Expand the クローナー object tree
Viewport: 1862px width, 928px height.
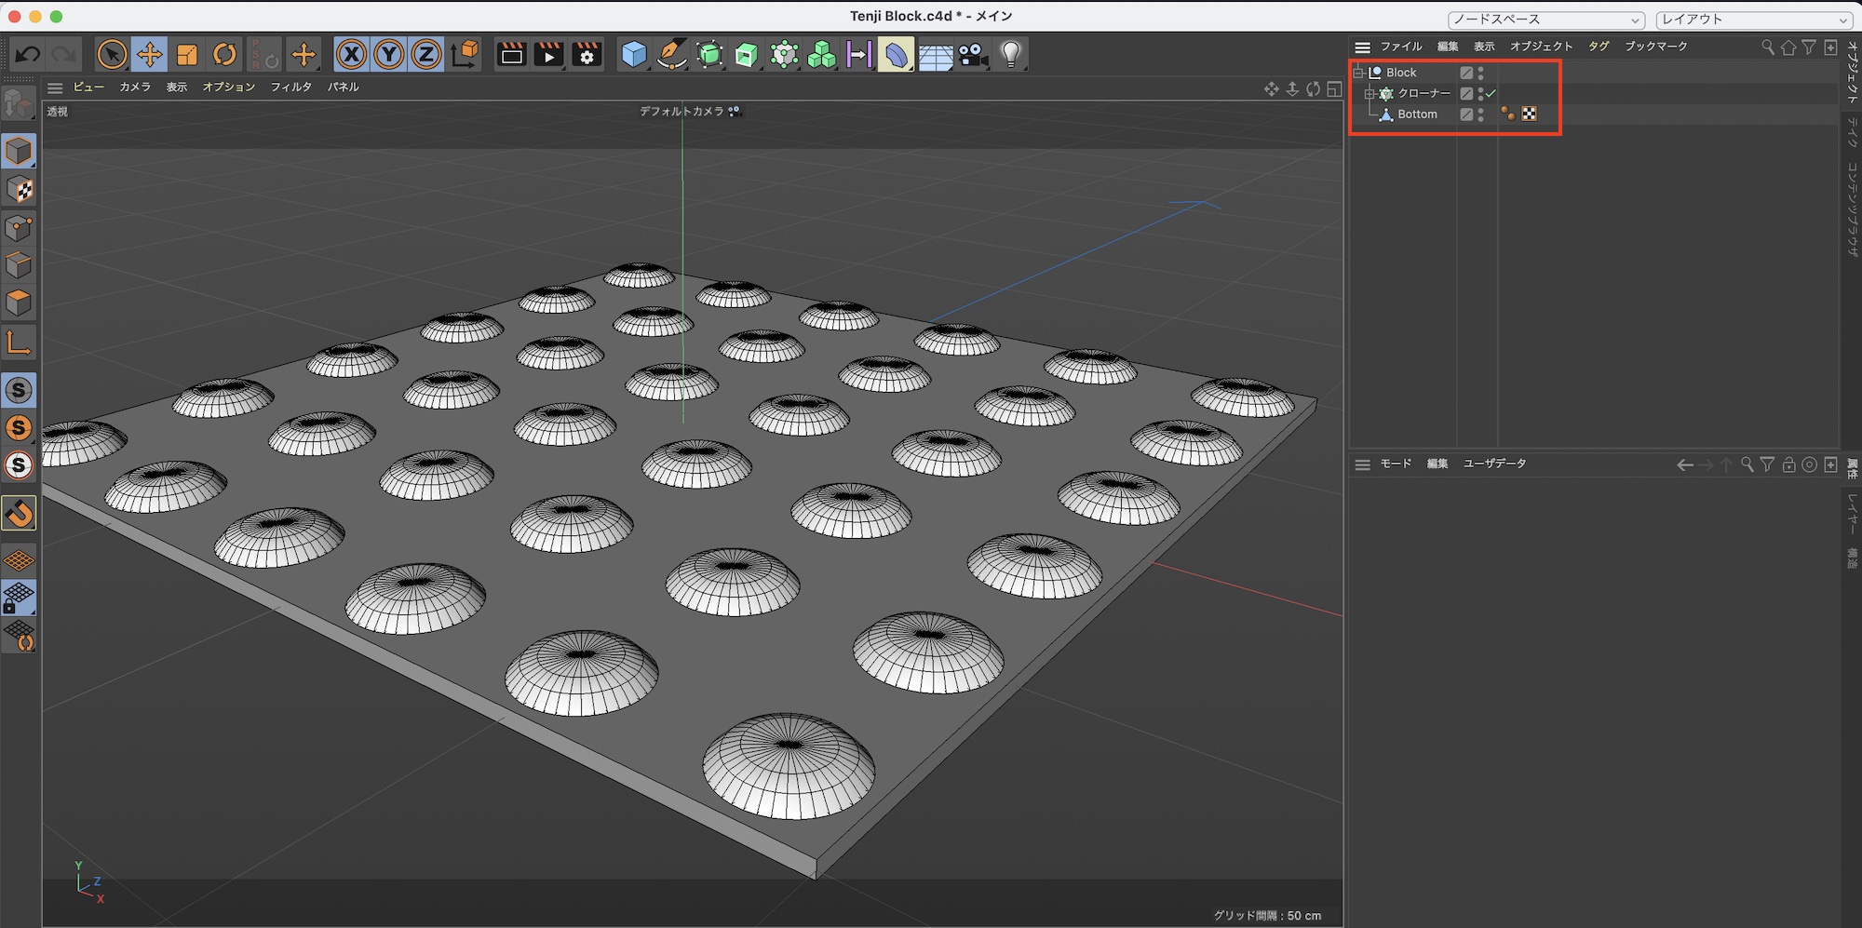[x=1370, y=94]
